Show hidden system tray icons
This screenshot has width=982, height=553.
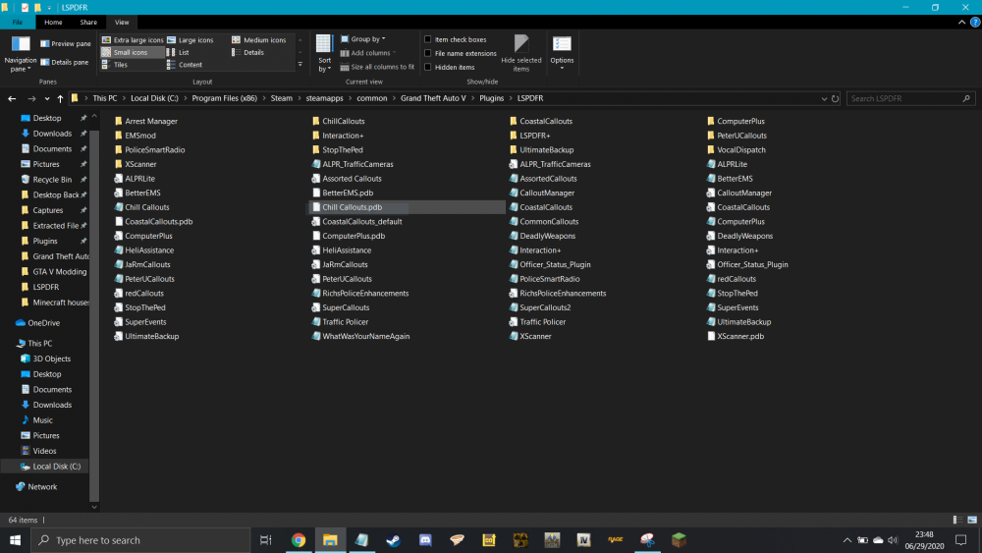(846, 540)
